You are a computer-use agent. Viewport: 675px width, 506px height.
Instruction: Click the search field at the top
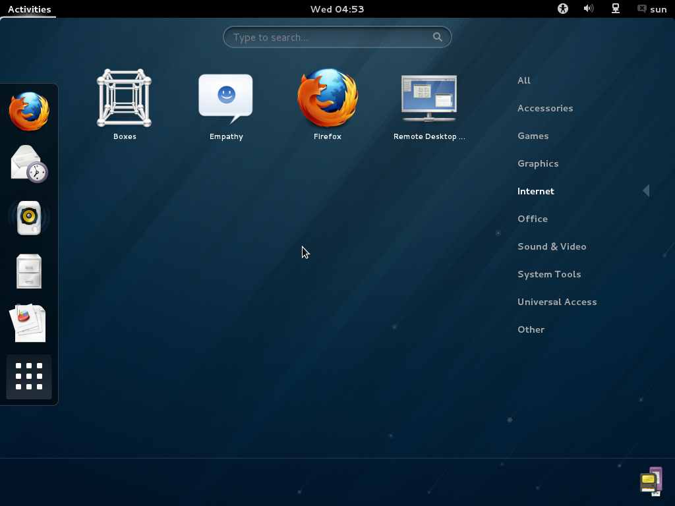337,37
